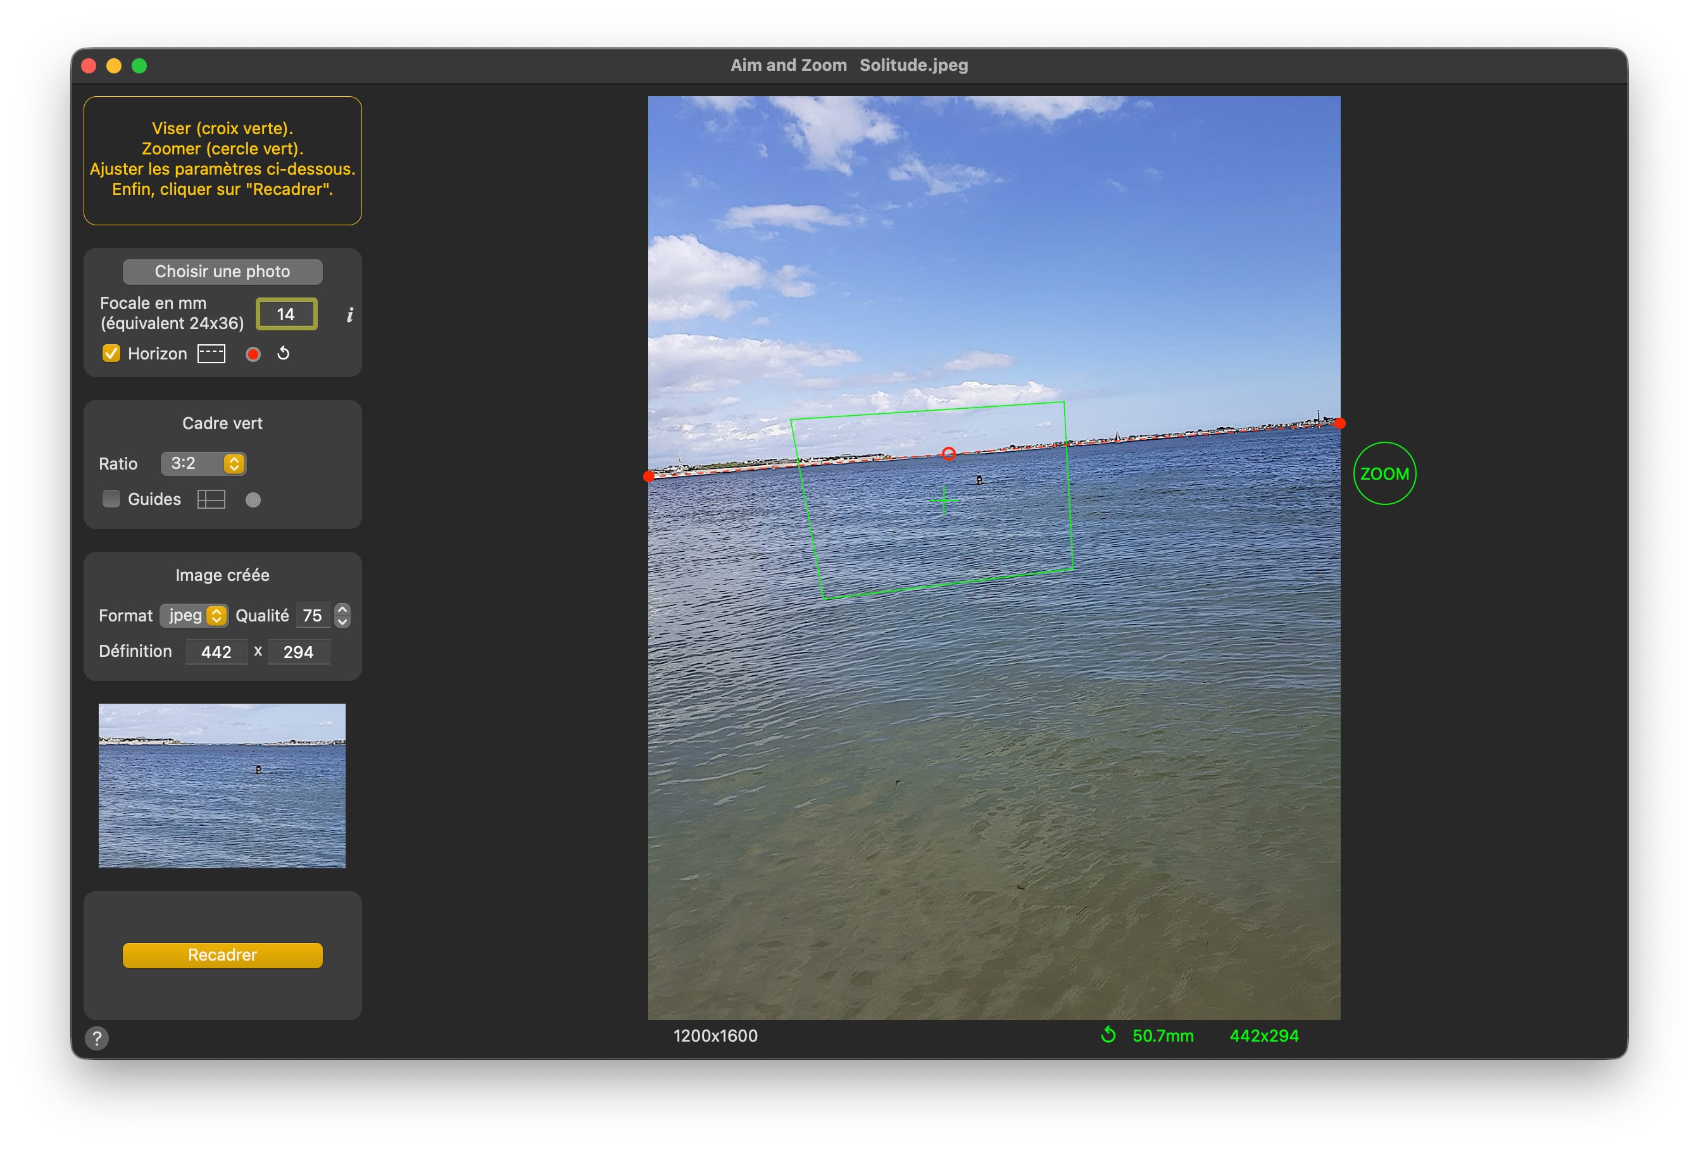Click the focal length field showing 14
The height and width of the screenshot is (1153, 1699).
coord(286,314)
